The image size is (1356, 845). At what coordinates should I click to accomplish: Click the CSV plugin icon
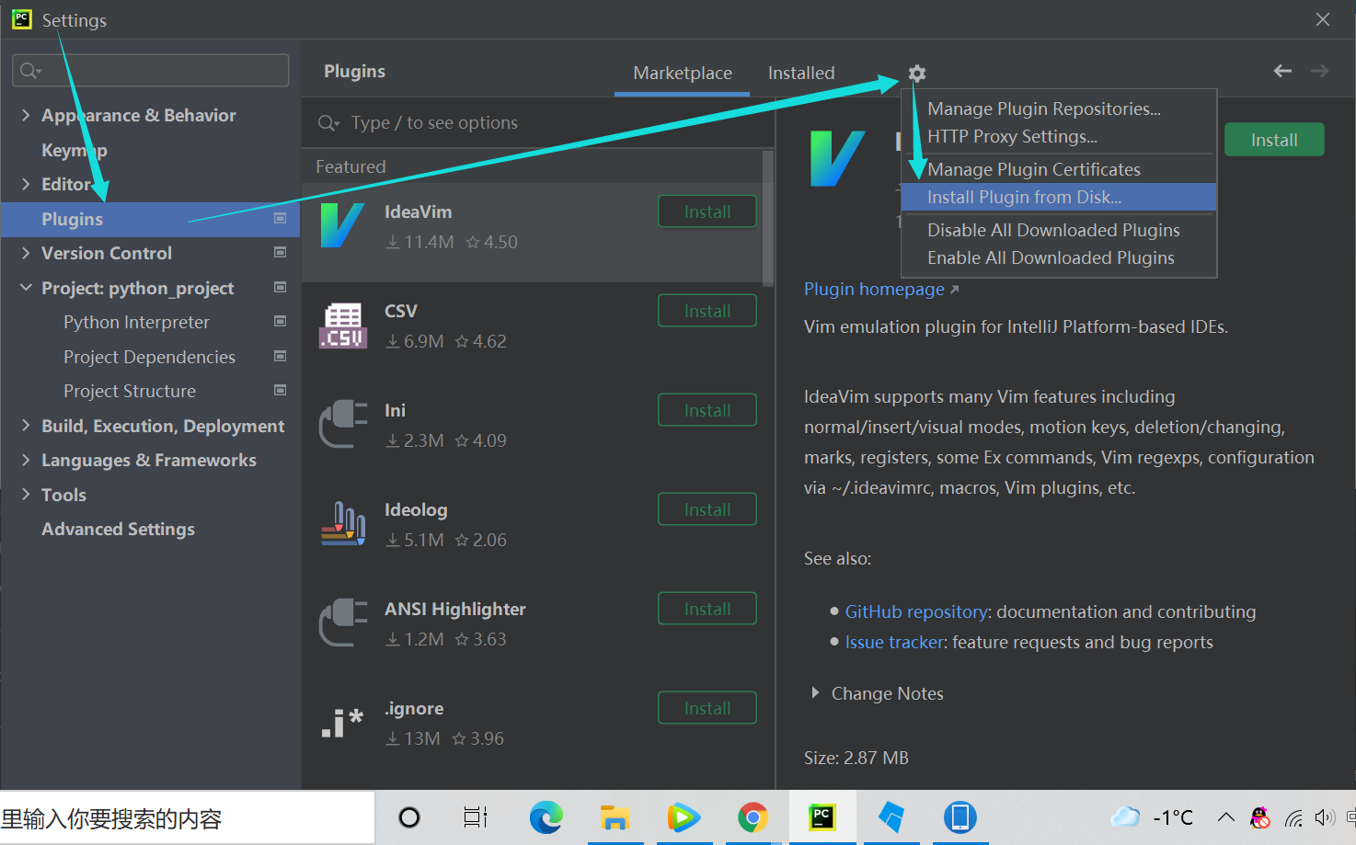(342, 325)
